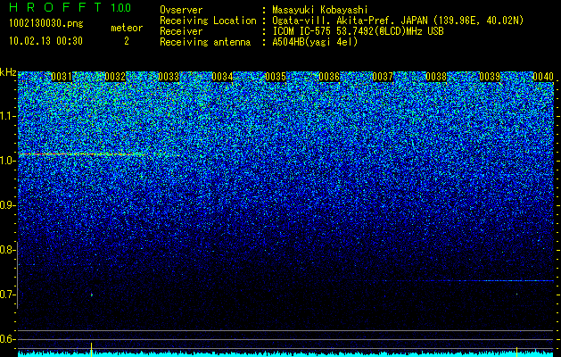Click the kHz axis unit label
561x357 pixels.
(x=8, y=72)
